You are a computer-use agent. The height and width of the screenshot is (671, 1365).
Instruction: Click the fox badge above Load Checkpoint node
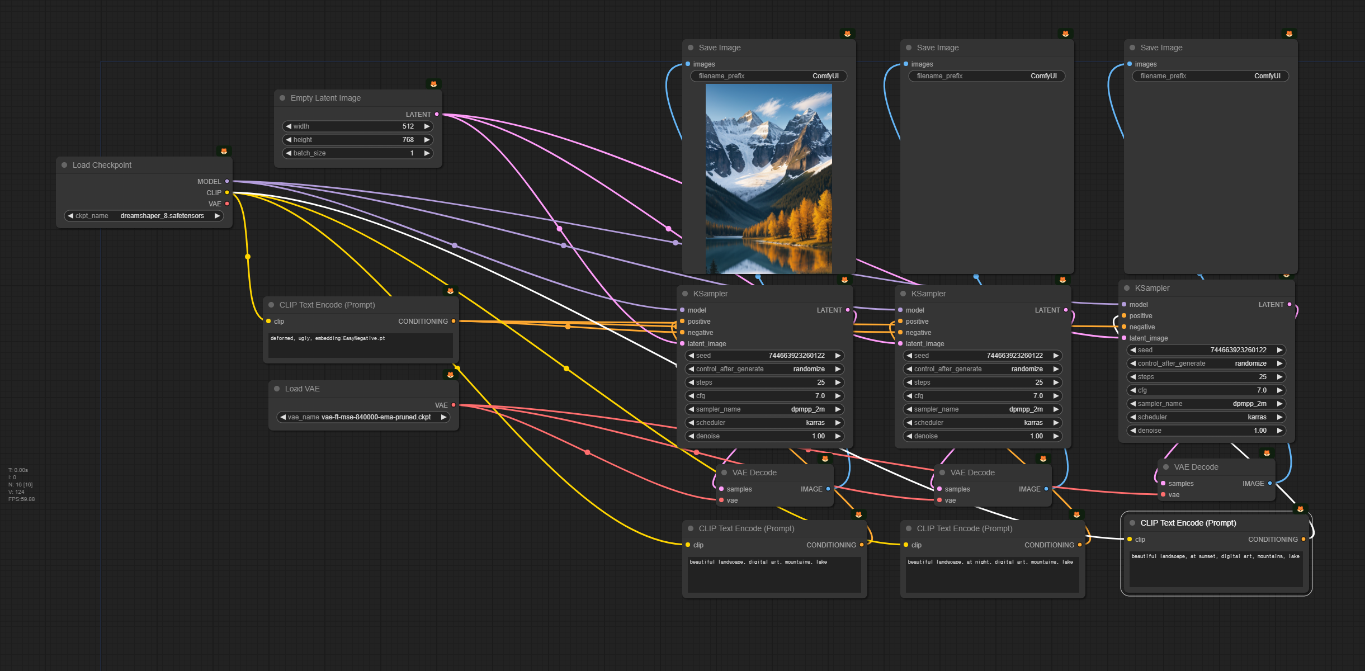[224, 151]
